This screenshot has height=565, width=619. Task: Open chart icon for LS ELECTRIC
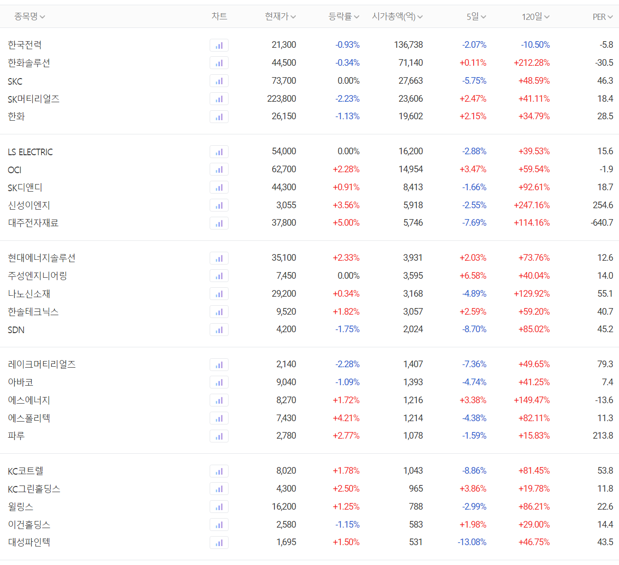coord(219,152)
